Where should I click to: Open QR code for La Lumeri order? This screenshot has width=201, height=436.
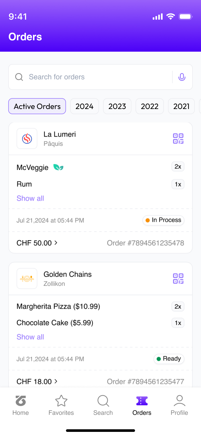pyautogui.click(x=178, y=138)
